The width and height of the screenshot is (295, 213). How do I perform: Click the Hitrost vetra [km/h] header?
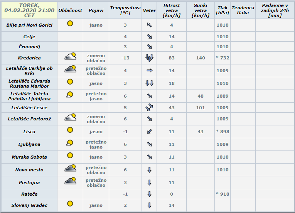tap(172, 10)
